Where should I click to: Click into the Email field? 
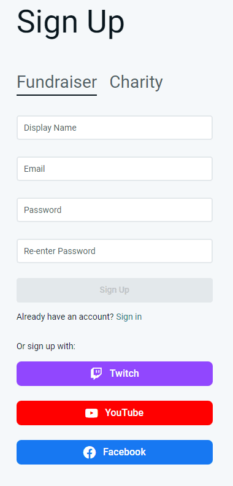pyautogui.click(x=115, y=169)
